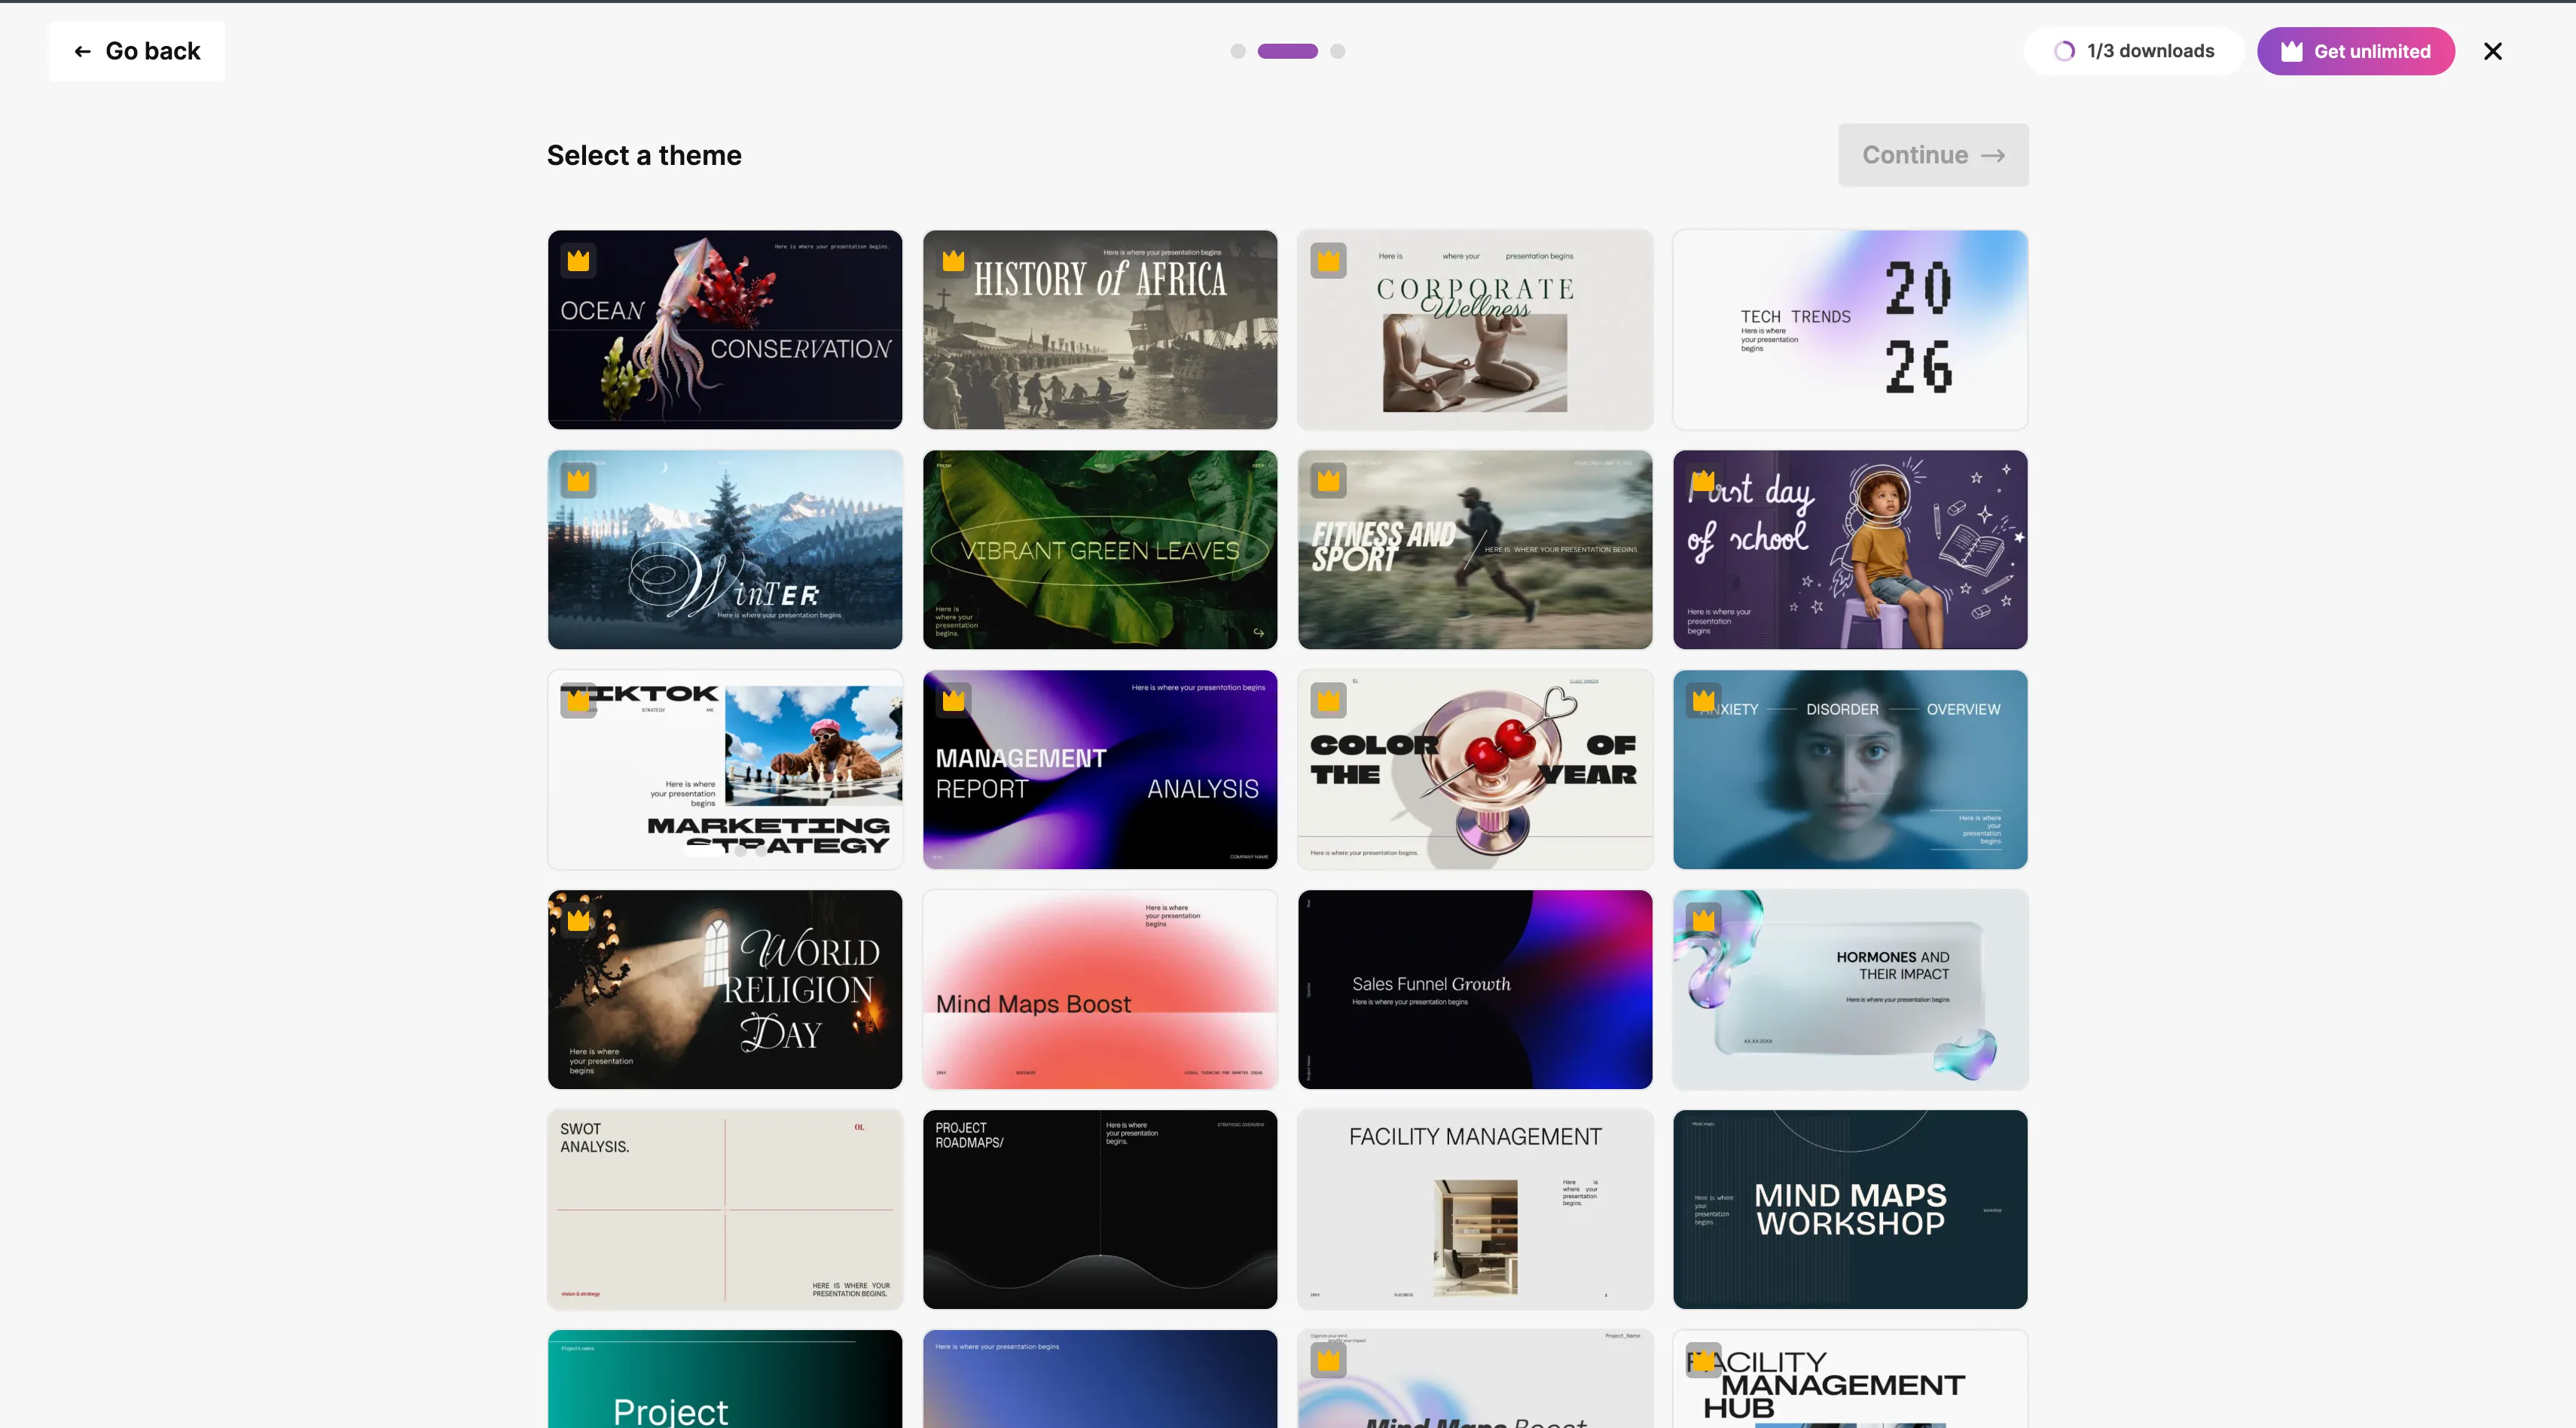Open the 1/3 downloads counter
The height and width of the screenshot is (1428, 2576).
click(2134, 51)
